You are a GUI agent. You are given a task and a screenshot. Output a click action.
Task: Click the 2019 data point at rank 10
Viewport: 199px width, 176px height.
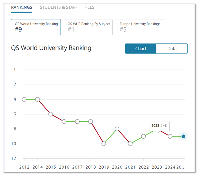click(104, 144)
